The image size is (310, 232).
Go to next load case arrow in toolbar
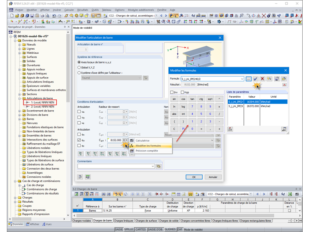click(166, 15)
